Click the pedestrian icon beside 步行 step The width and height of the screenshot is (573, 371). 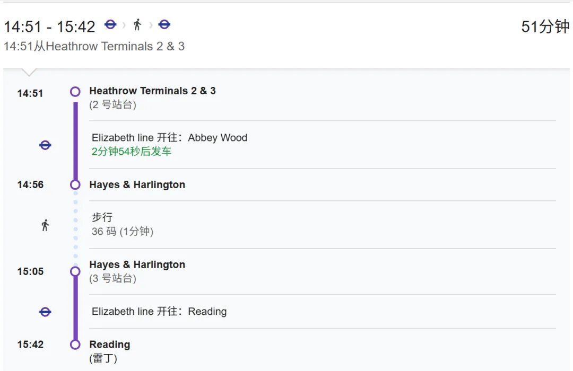click(x=45, y=225)
